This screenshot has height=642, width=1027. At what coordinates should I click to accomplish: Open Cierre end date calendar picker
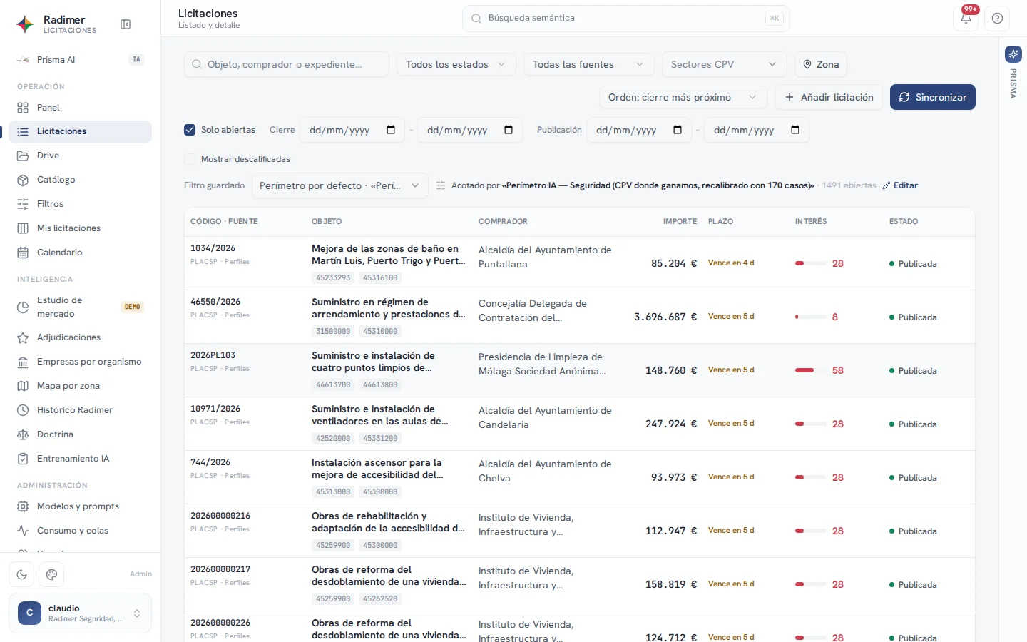(509, 130)
